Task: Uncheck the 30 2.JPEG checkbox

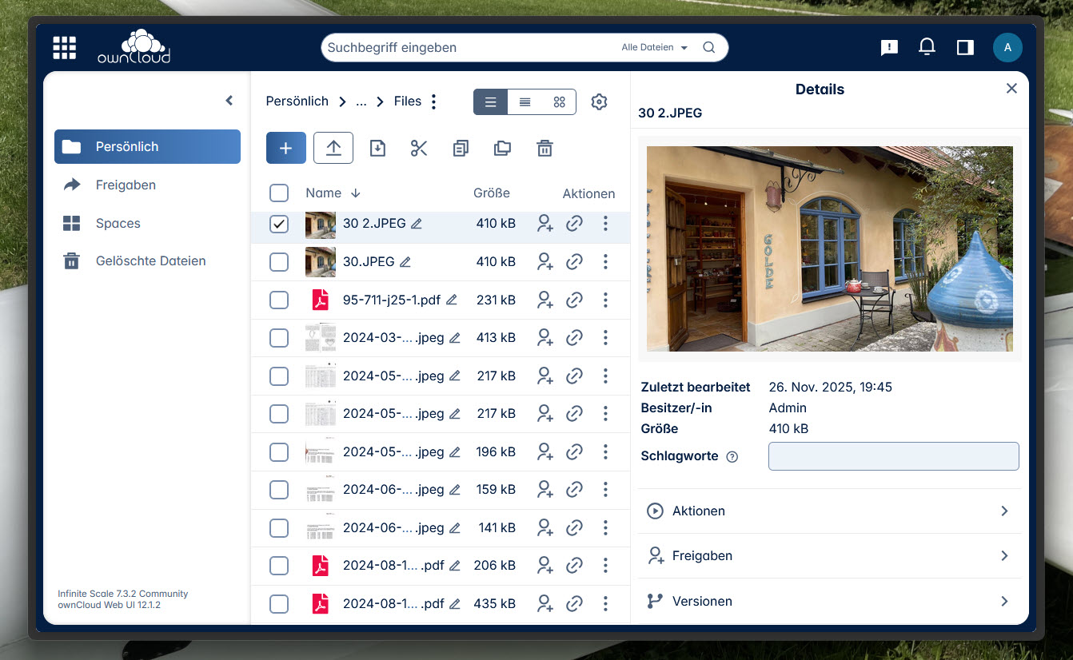Action: [278, 224]
